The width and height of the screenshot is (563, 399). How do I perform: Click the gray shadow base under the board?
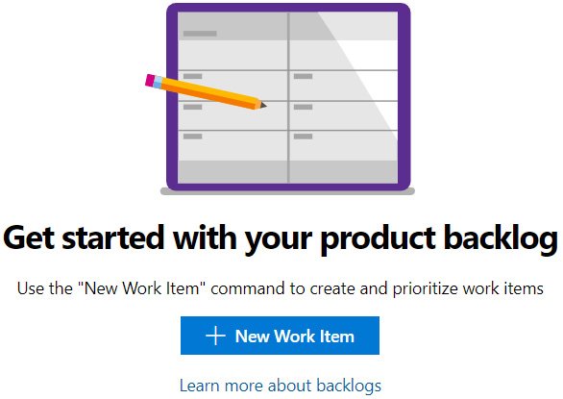(287, 191)
